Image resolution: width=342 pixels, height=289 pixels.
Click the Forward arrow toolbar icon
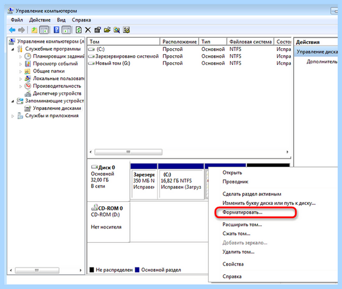(22, 30)
